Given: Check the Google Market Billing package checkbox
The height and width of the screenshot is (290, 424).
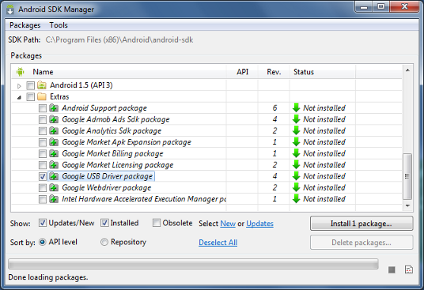Looking at the screenshot, I should pos(43,154).
